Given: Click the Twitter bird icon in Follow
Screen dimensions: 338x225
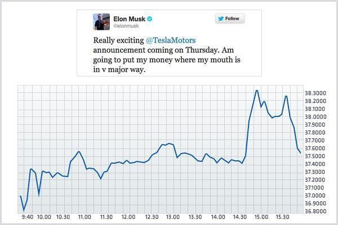Looking at the screenshot, I should pos(220,19).
